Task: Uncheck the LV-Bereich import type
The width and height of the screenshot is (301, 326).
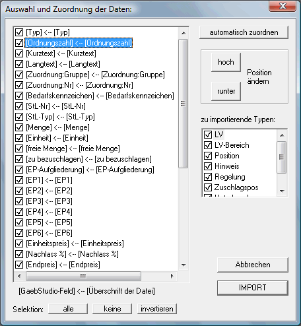Action: pyautogui.click(x=208, y=145)
